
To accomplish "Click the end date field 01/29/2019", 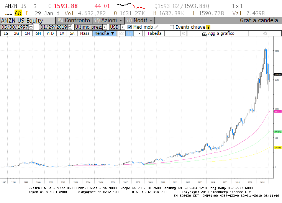I will [54, 27].
